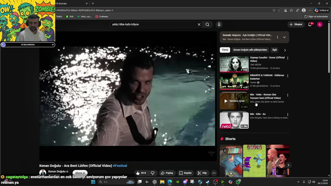
Task: Open options for Mix - Velet
Action: 288,95
